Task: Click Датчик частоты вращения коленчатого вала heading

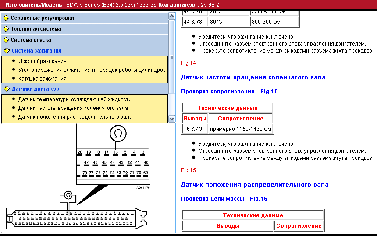Action: click(253, 77)
